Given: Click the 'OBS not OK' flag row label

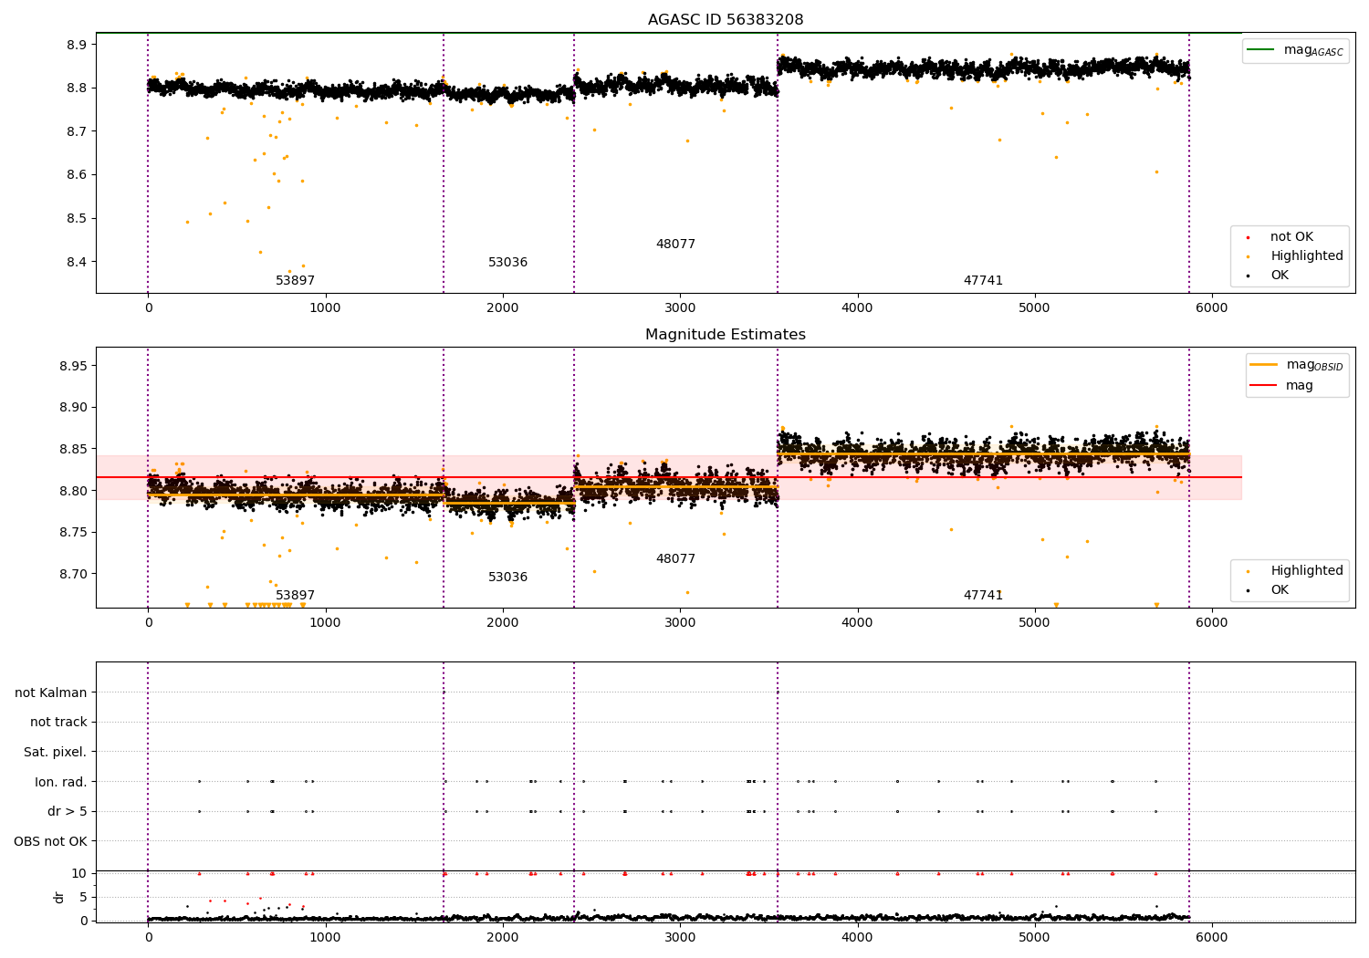Looking at the screenshot, I should tap(51, 842).
